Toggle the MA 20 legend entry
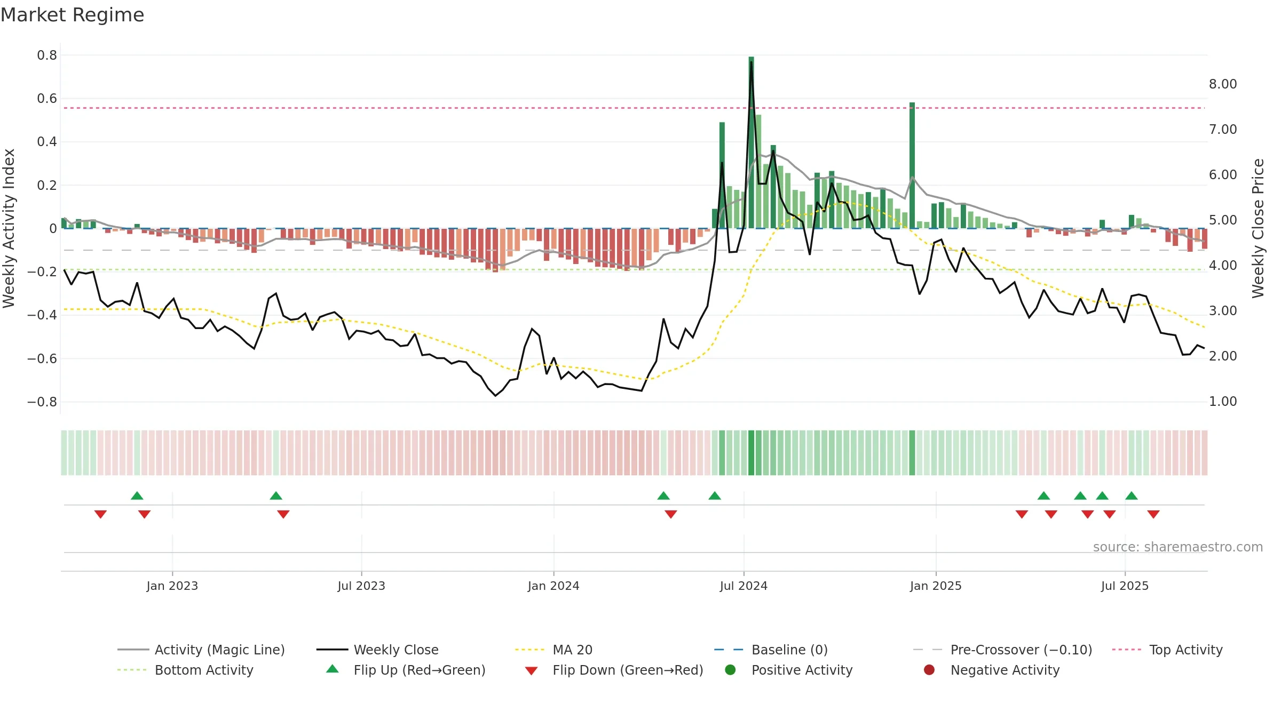 click(x=553, y=650)
